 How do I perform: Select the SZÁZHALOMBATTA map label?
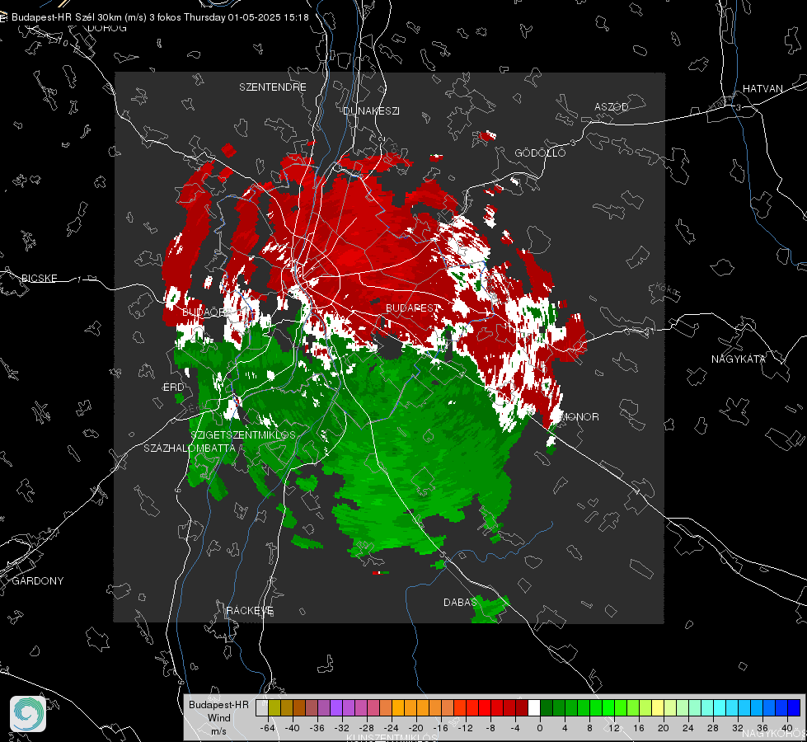190,448
